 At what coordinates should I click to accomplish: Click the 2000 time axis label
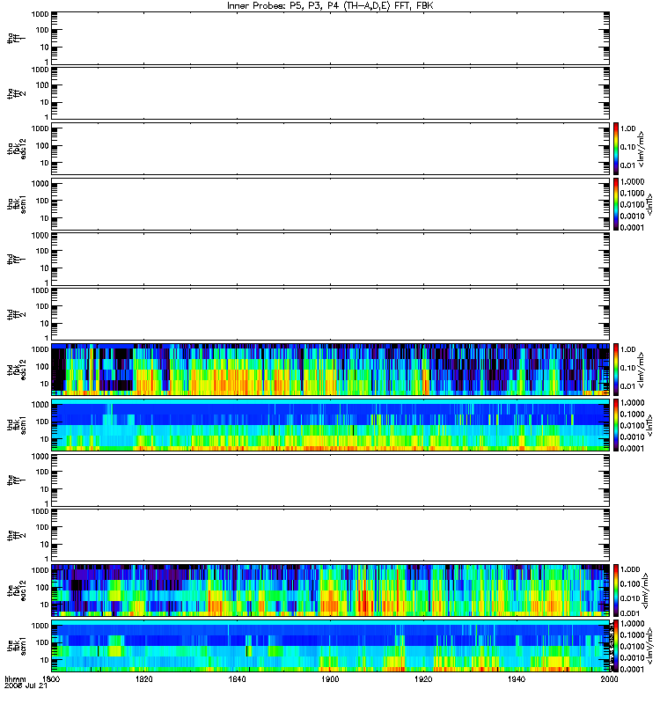click(x=609, y=678)
